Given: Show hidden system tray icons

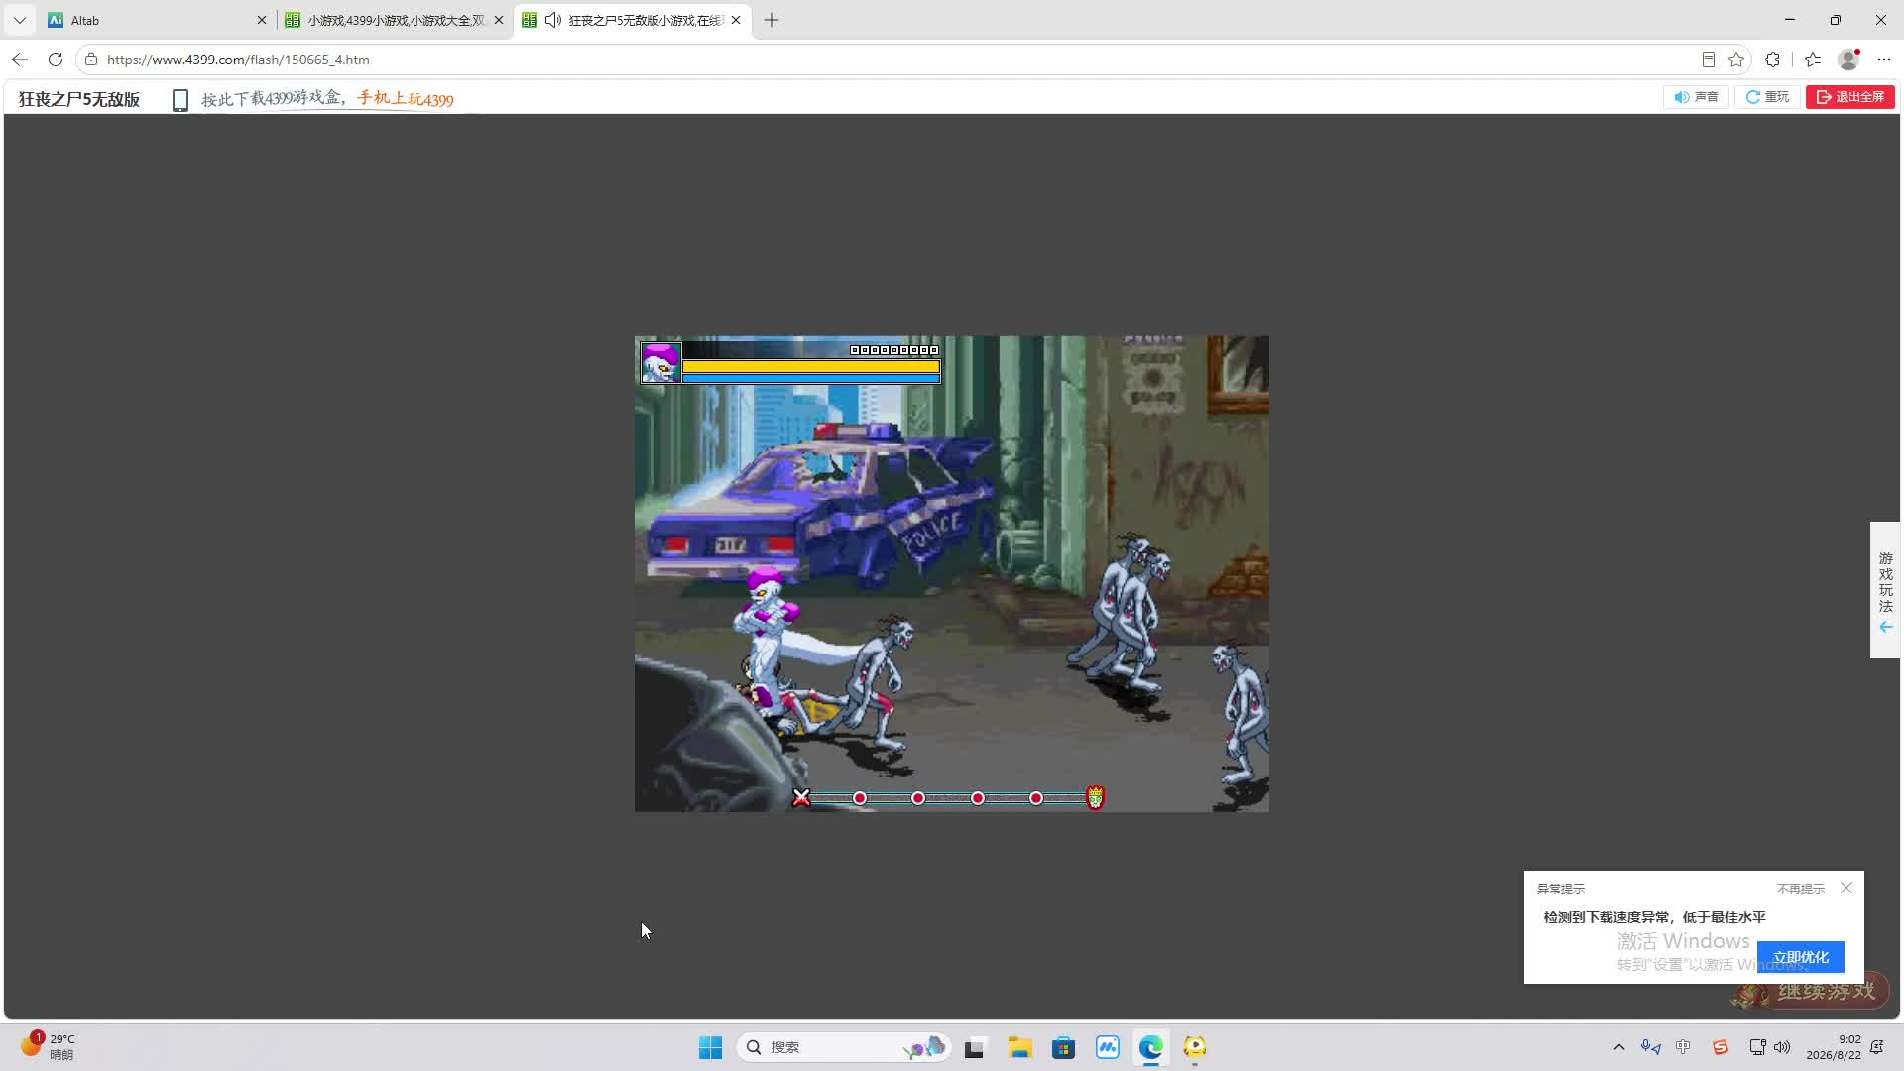Looking at the screenshot, I should point(1619,1047).
